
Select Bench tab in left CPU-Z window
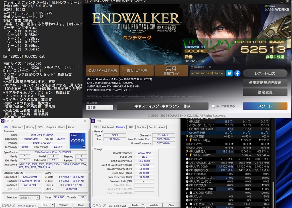coord(62,127)
